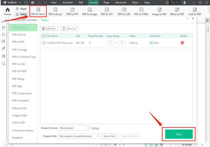Select the PDF to CAD toolbar icon
The image size is (210, 147).
124,10
